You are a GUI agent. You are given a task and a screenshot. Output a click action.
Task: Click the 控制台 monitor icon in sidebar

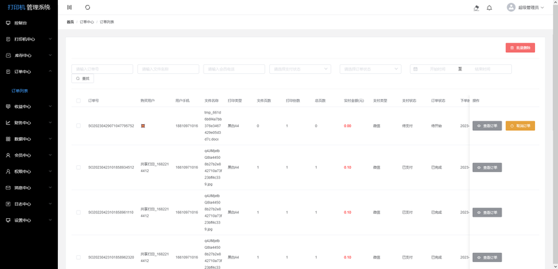pyautogui.click(x=8, y=23)
